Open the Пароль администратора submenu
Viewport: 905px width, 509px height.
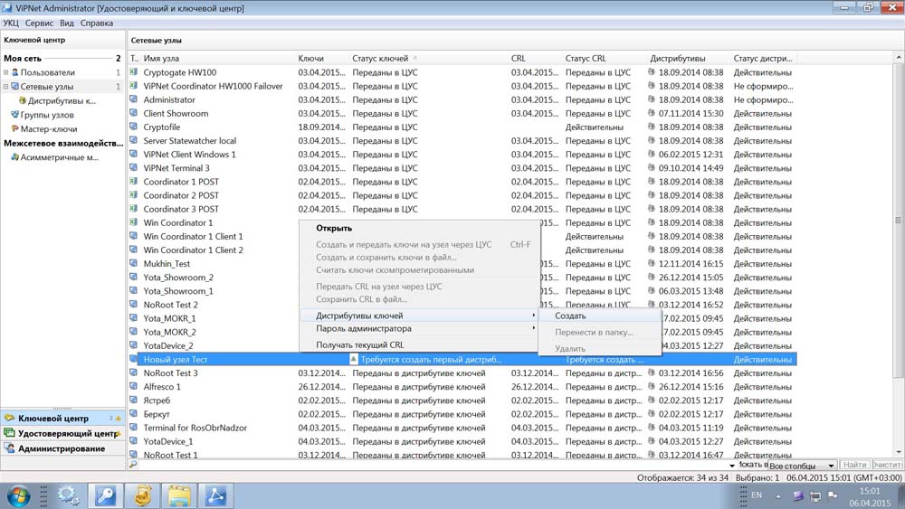pos(419,328)
